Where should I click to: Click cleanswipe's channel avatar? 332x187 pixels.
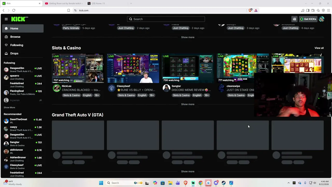pyautogui.click(x=221, y=88)
